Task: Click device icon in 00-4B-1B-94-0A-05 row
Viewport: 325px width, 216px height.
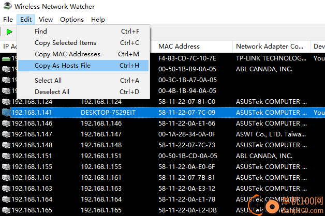Action: [6, 91]
